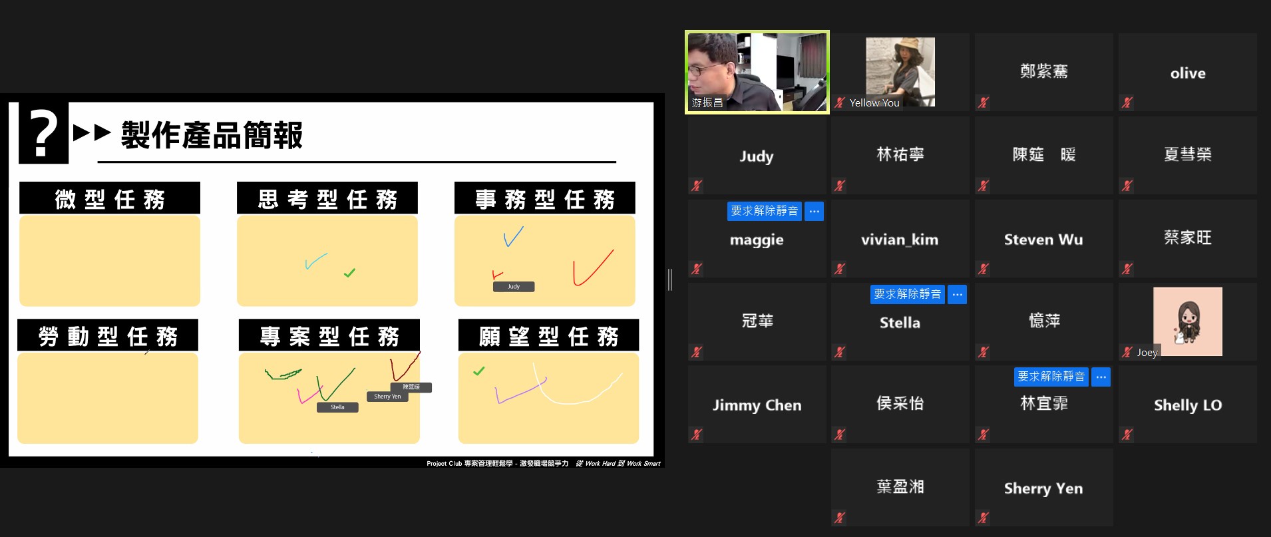Click the divider handle between slide and gallery
This screenshot has width=1271, height=537.
pos(670,279)
